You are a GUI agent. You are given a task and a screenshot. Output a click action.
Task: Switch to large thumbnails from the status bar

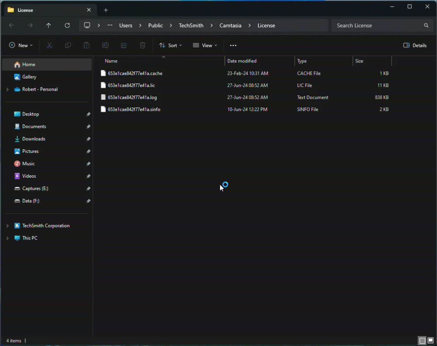[430, 341]
